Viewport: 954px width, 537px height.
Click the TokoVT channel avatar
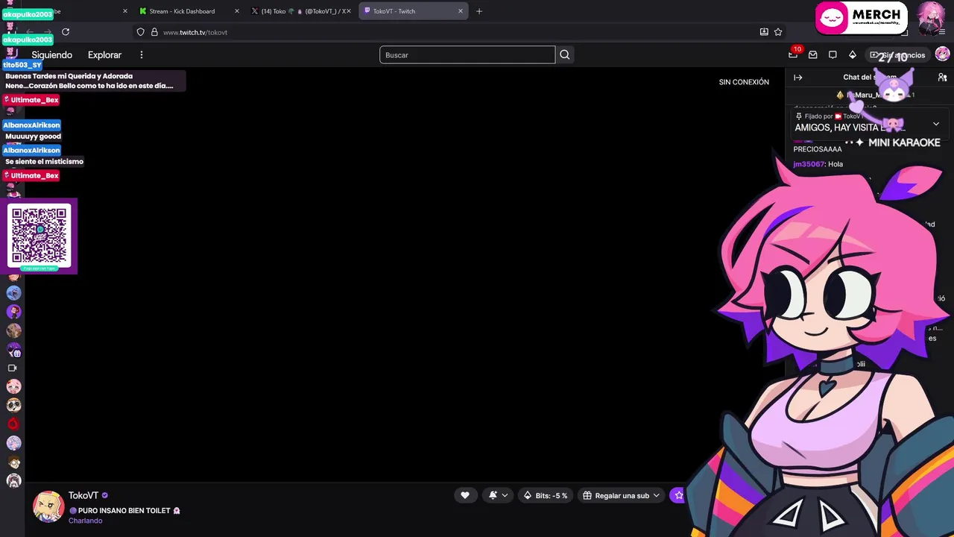48,506
